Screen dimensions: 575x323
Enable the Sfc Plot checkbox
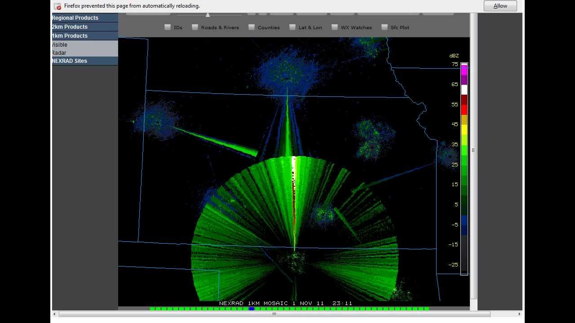click(x=385, y=27)
